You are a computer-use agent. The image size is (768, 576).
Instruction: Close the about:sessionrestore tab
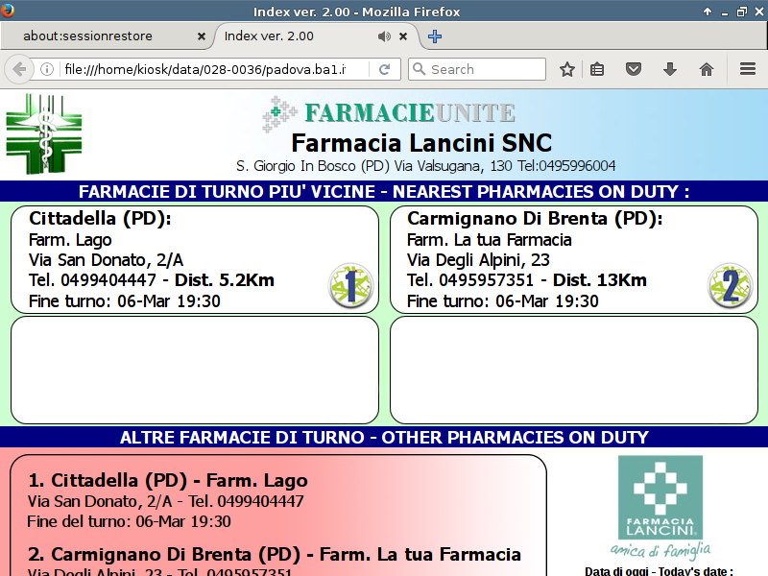pos(202,36)
